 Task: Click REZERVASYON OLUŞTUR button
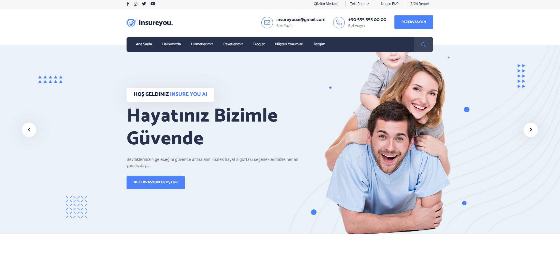(156, 182)
